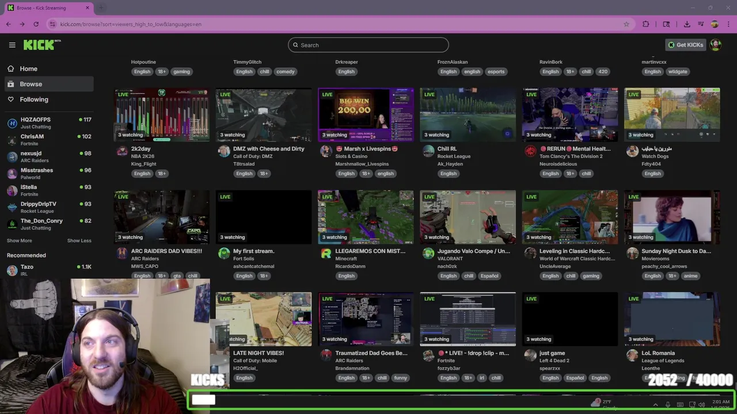Open Rocket League category under Ak_Hayden
Image resolution: width=737 pixels, height=414 pixels.
(x=454, y=156)
